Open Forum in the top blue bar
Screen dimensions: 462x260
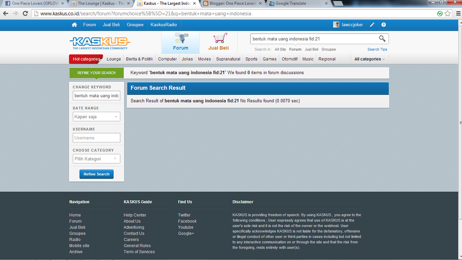coord(90,25)
